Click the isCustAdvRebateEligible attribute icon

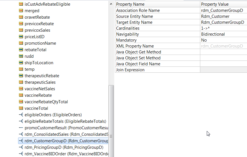pos(21,4)
